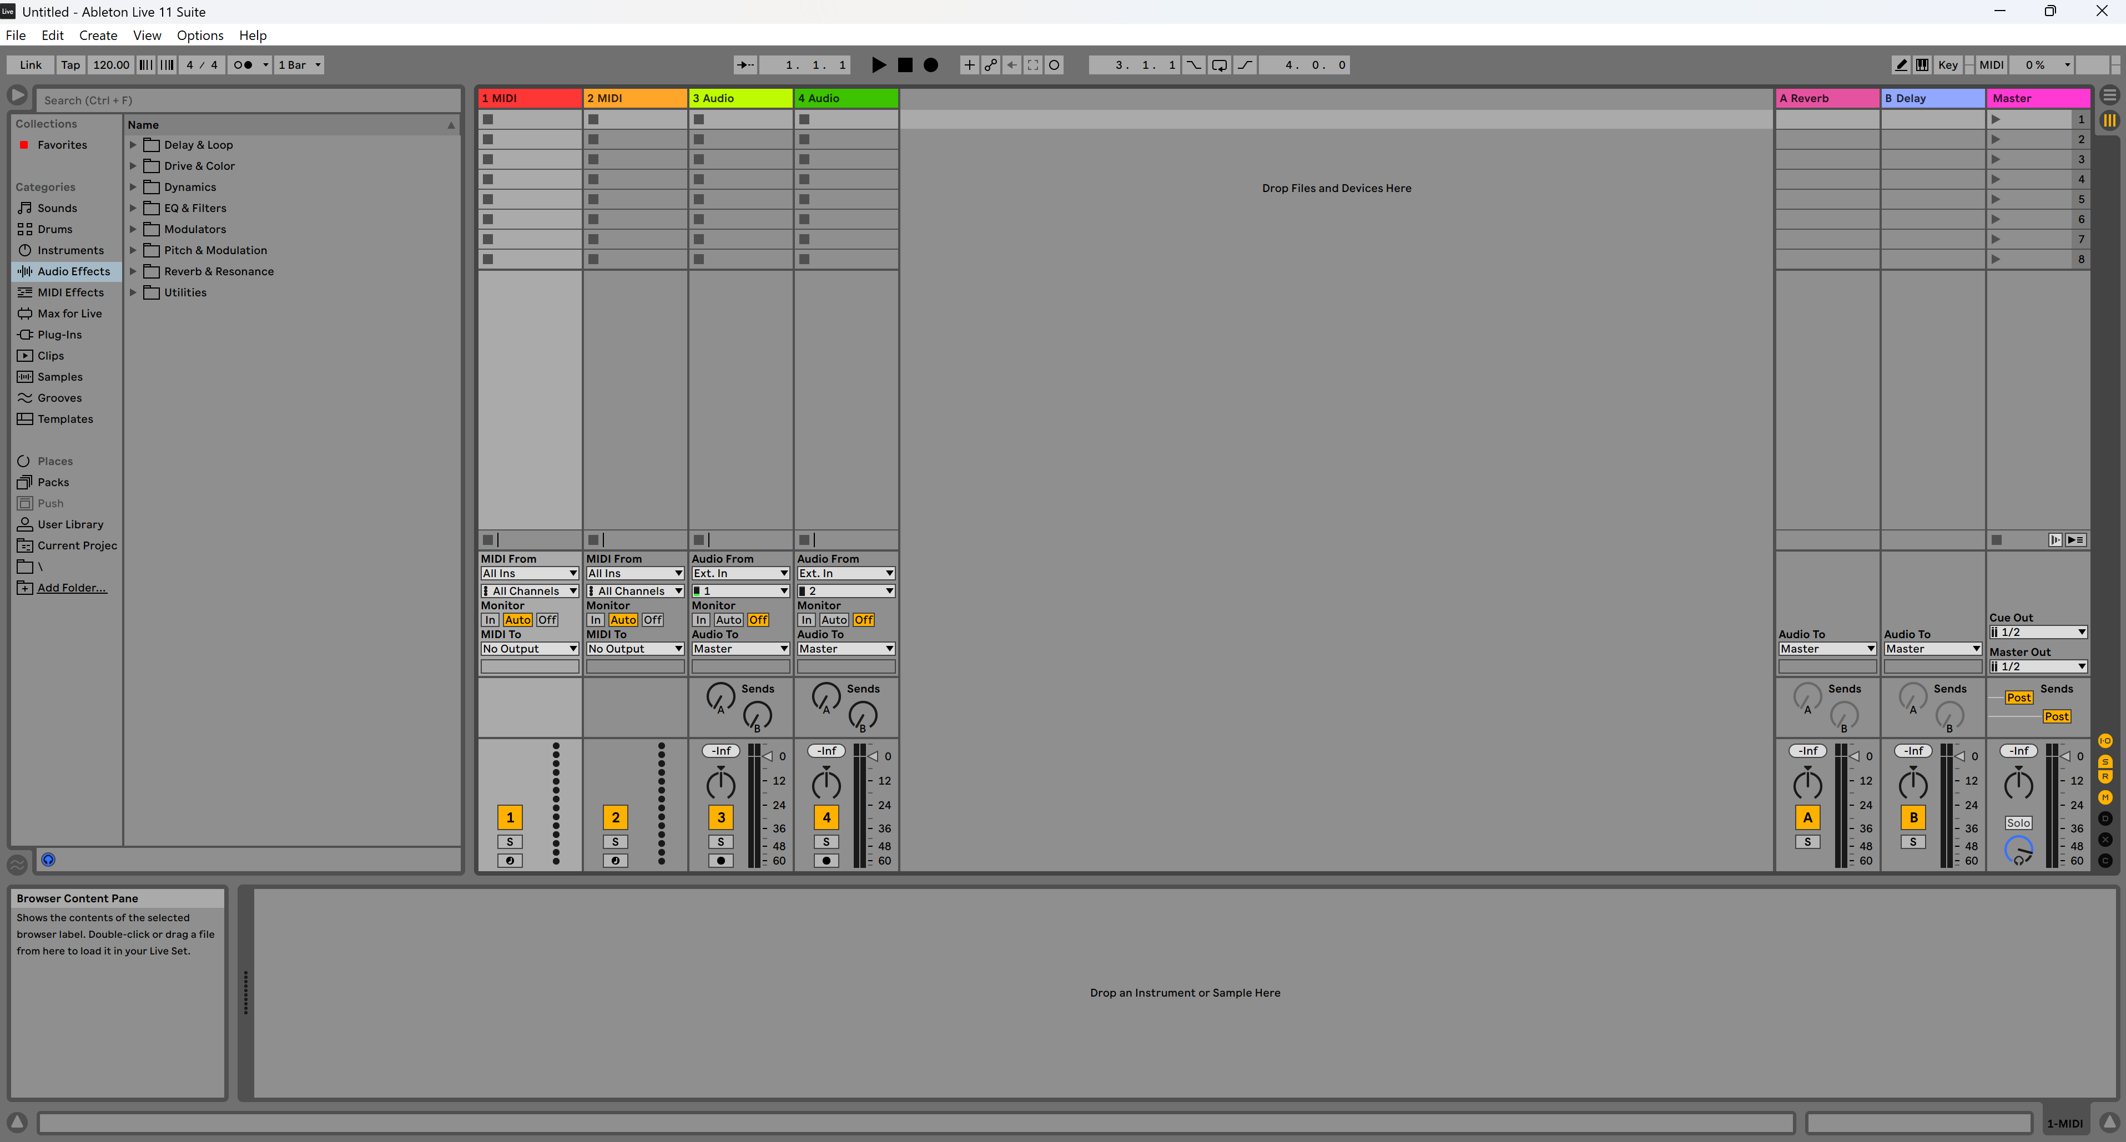Toggle Groove Pool wave icon
The height and width of the screenshot is (1142, 2126).
coord(17,864)
